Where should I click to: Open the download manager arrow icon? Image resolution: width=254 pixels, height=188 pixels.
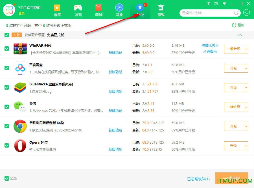coord(246,13)
